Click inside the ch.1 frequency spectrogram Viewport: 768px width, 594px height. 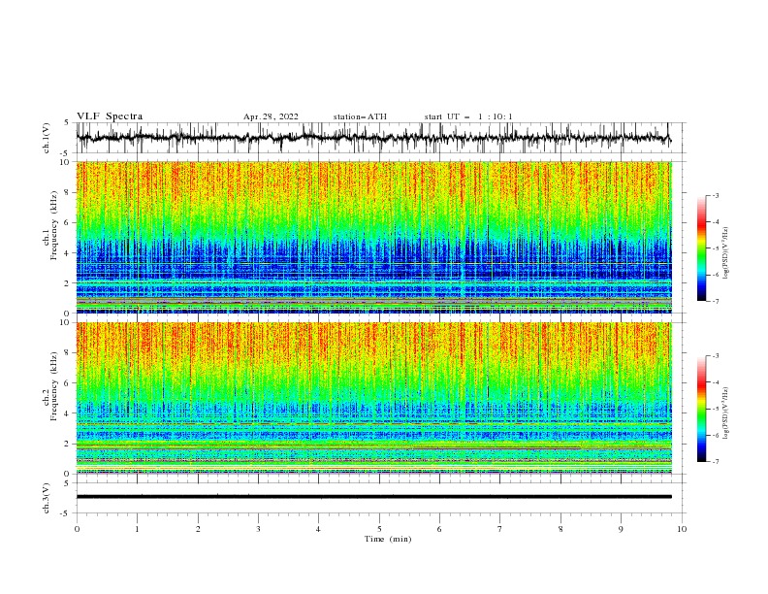pyautogui.click(x=373, y=237)
